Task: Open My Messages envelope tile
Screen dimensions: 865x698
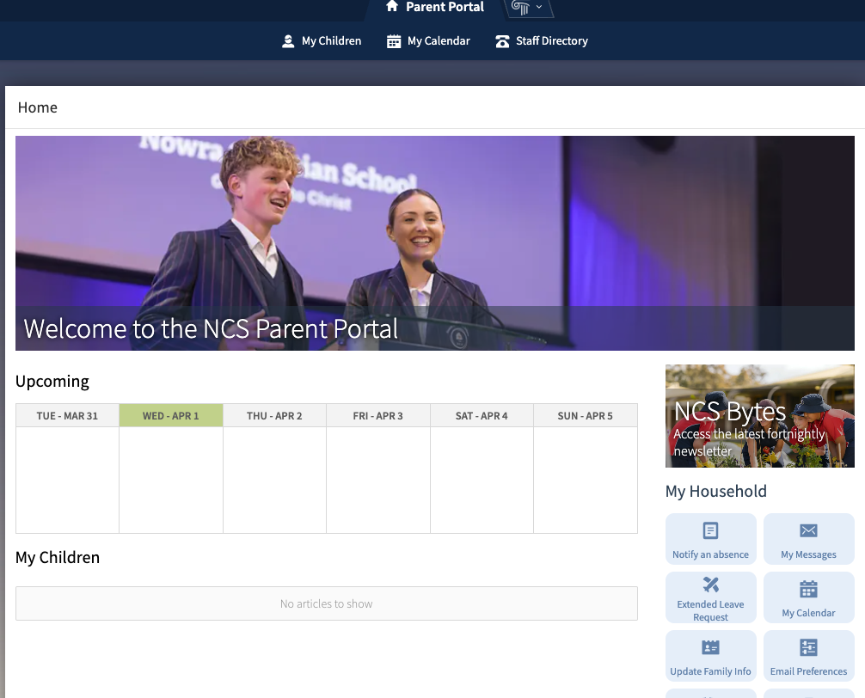Action: tap(808, 540)
